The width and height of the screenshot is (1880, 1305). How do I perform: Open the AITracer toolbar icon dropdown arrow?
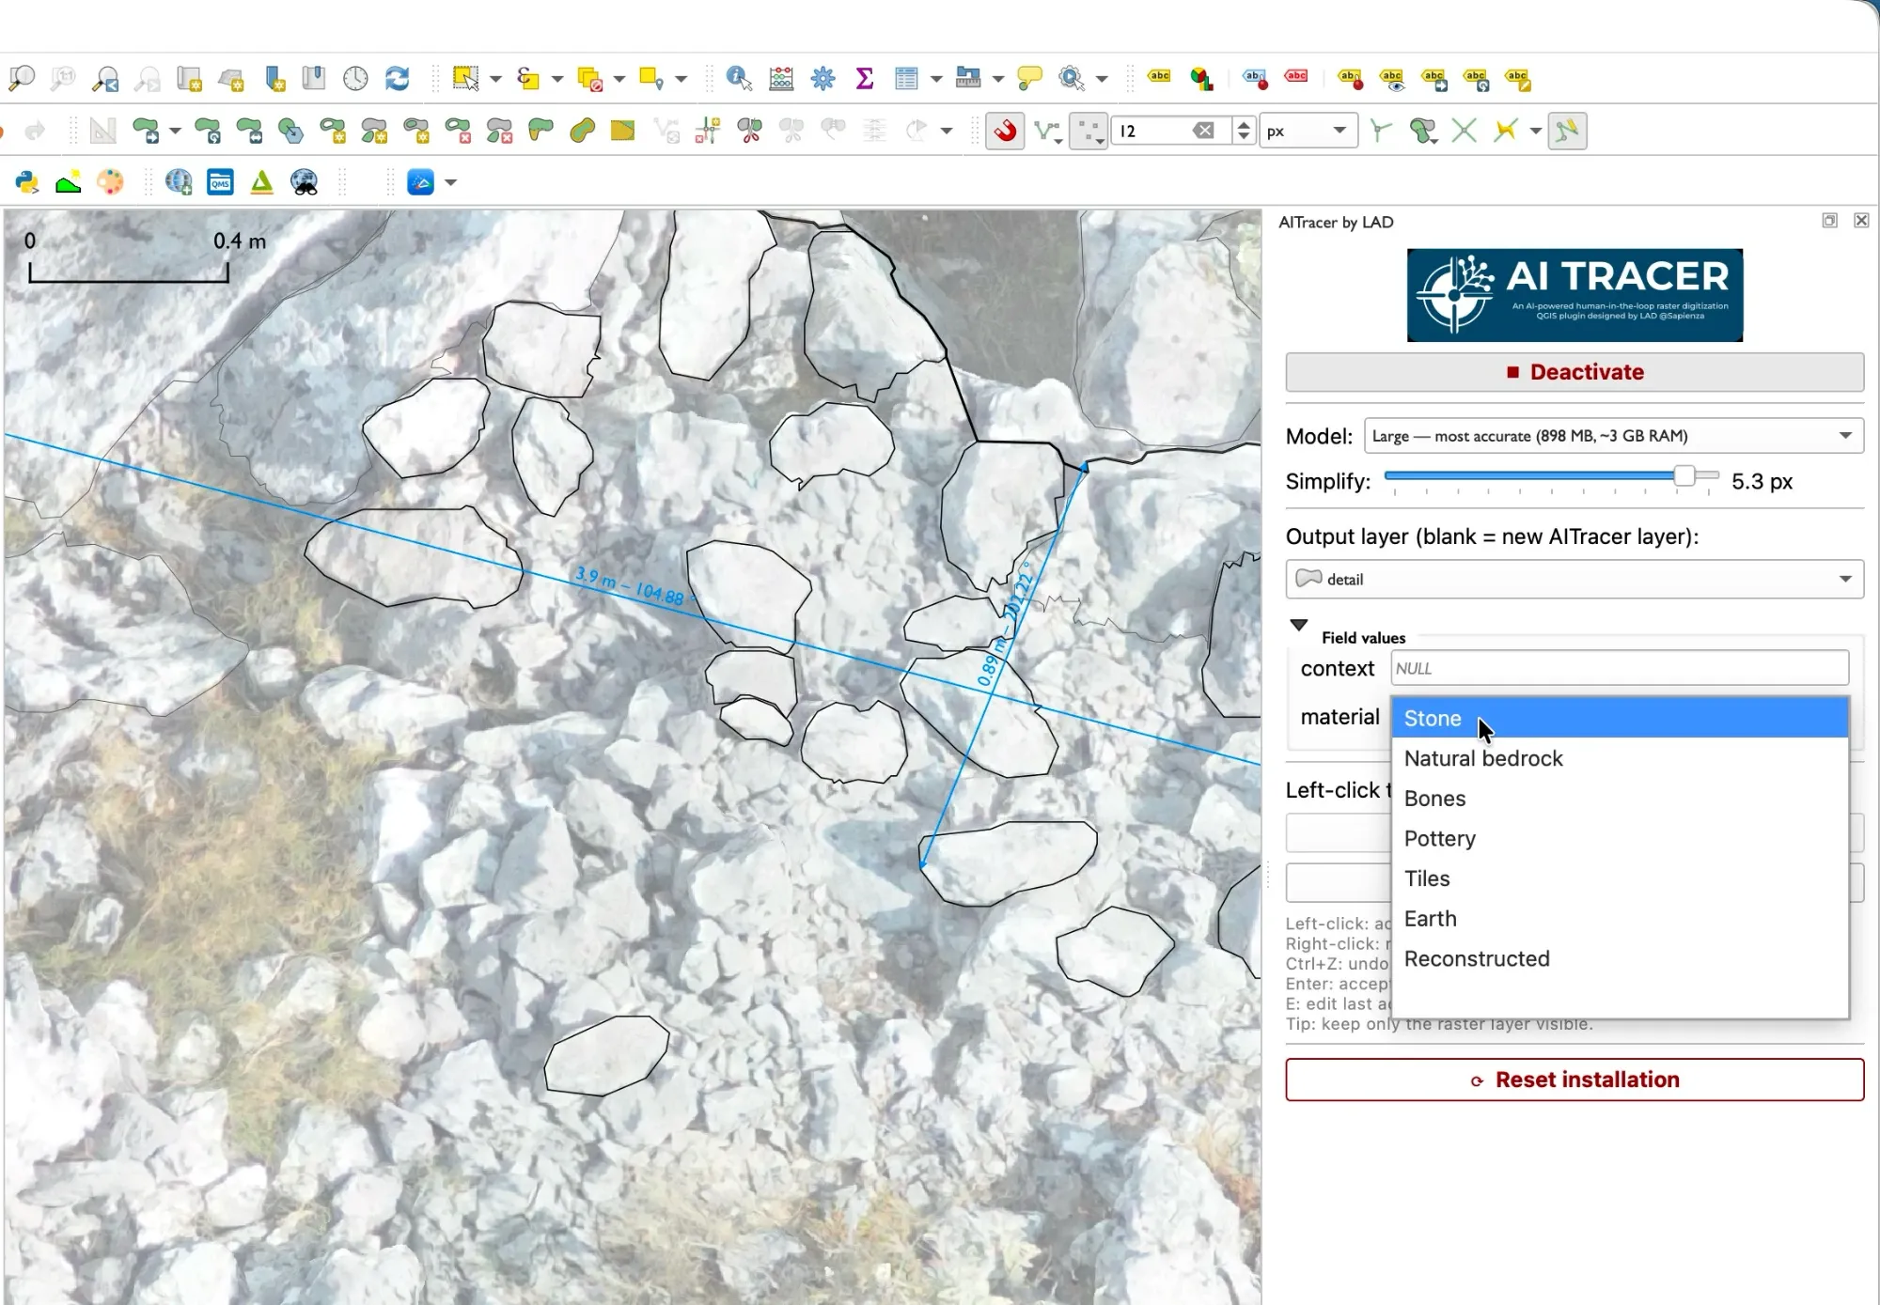(x=451, y=182)
